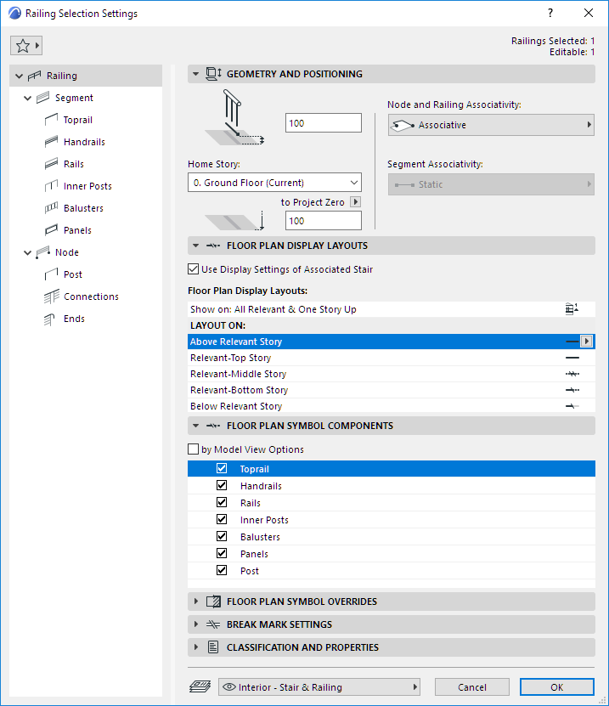Screen dimensions: 609x706
Task: Expand the Break Mark Settings section
Action: tap(196, 624)
